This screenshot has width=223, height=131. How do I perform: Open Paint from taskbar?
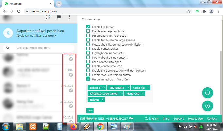(x=127, y=127)
